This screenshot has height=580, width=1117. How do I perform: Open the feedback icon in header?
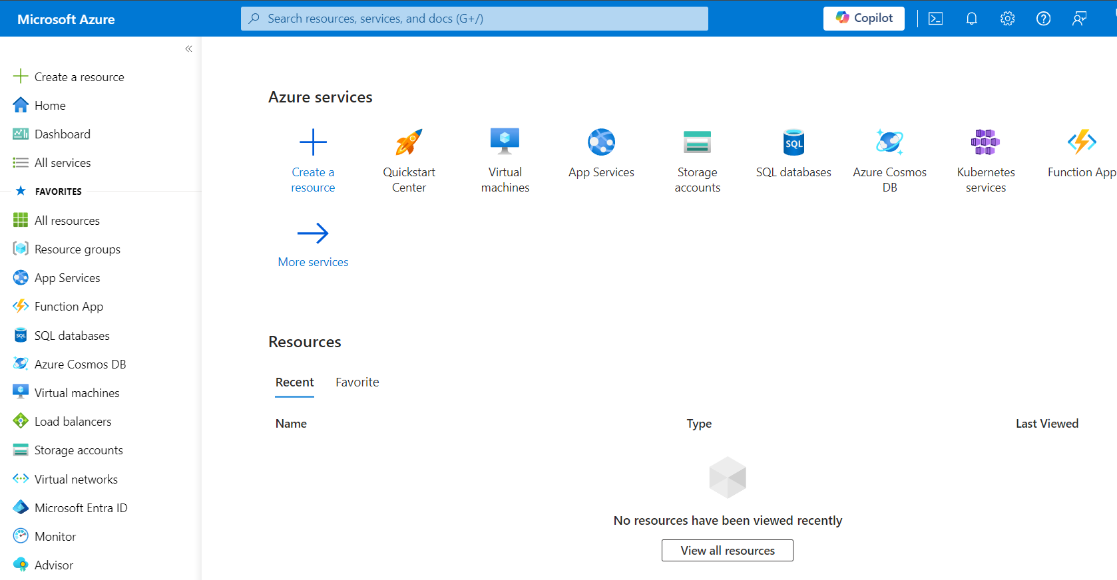tap(1079, 19)
